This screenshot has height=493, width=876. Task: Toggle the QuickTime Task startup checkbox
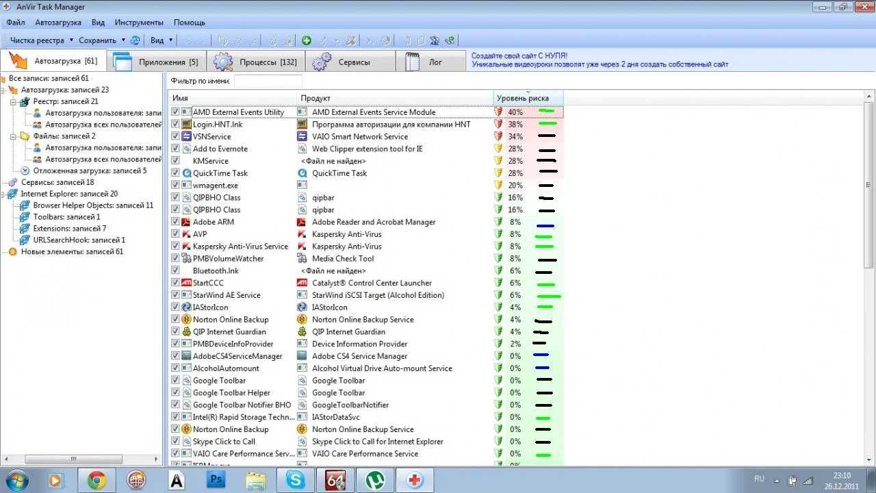pos(176,173)
